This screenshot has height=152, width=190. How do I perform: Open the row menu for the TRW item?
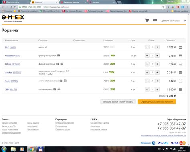click(180, 89)
